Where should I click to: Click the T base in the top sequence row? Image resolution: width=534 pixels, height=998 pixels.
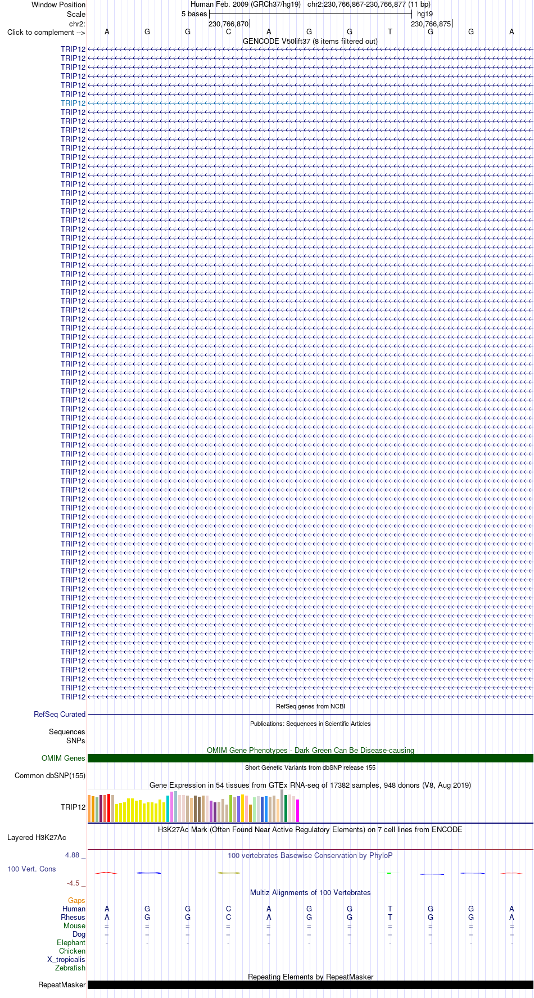tap(390, 32)
